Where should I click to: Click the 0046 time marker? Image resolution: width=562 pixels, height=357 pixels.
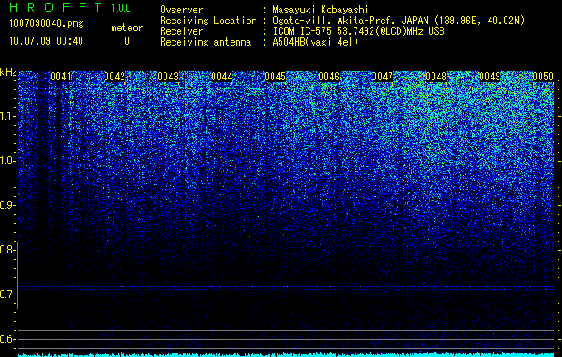(329, 77)
